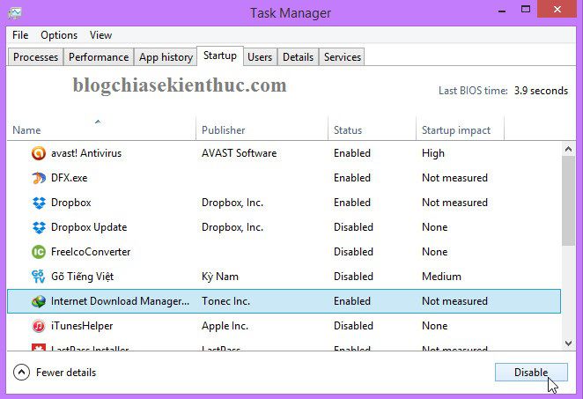Screen dimensions: 583x399
Task: Select the avast! Antivirus name text
Action: pos(86,153)
